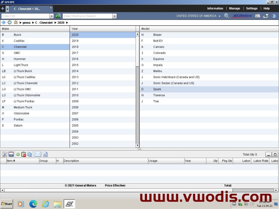Choose year 2008

coord(103,107)
